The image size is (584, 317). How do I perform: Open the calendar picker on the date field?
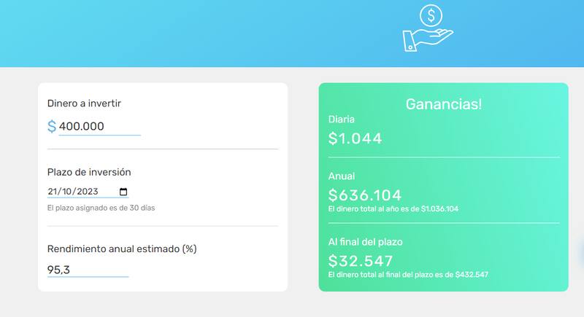tap(123, 192)
